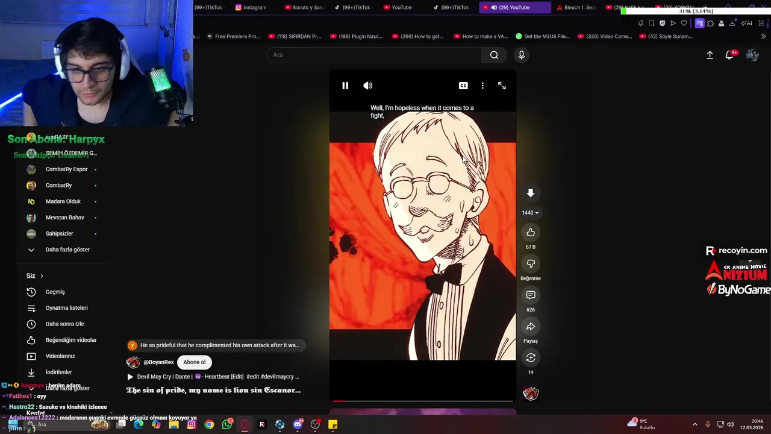Open the Madara Olduk subscription
Image resolution: width=771 pixels, height=434 pixels.
(63, 201)
